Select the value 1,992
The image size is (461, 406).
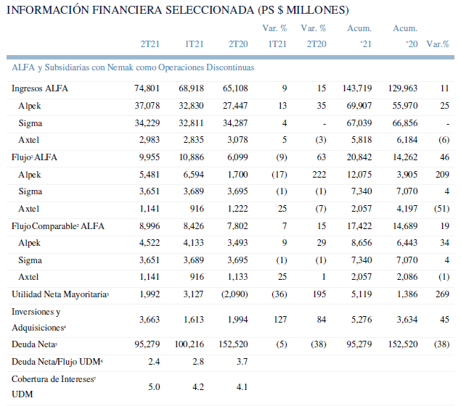click(150, 294)
